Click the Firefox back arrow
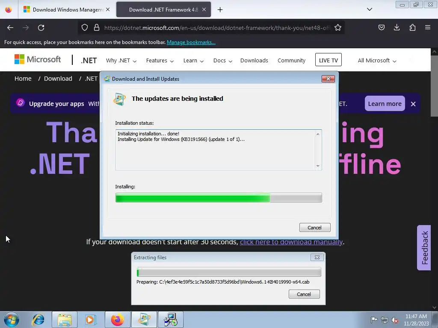The width and height of the screenshot is (438, 328). click(x=10, y=28)
